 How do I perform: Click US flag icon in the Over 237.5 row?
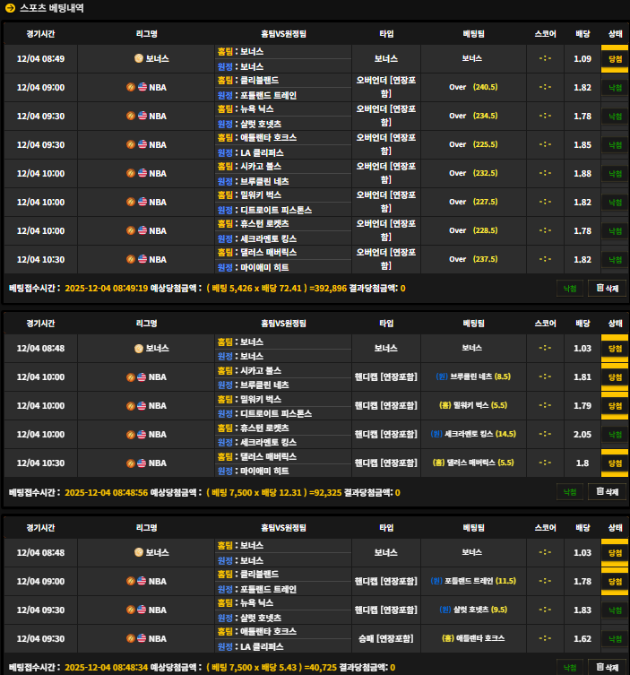point(142,259)
